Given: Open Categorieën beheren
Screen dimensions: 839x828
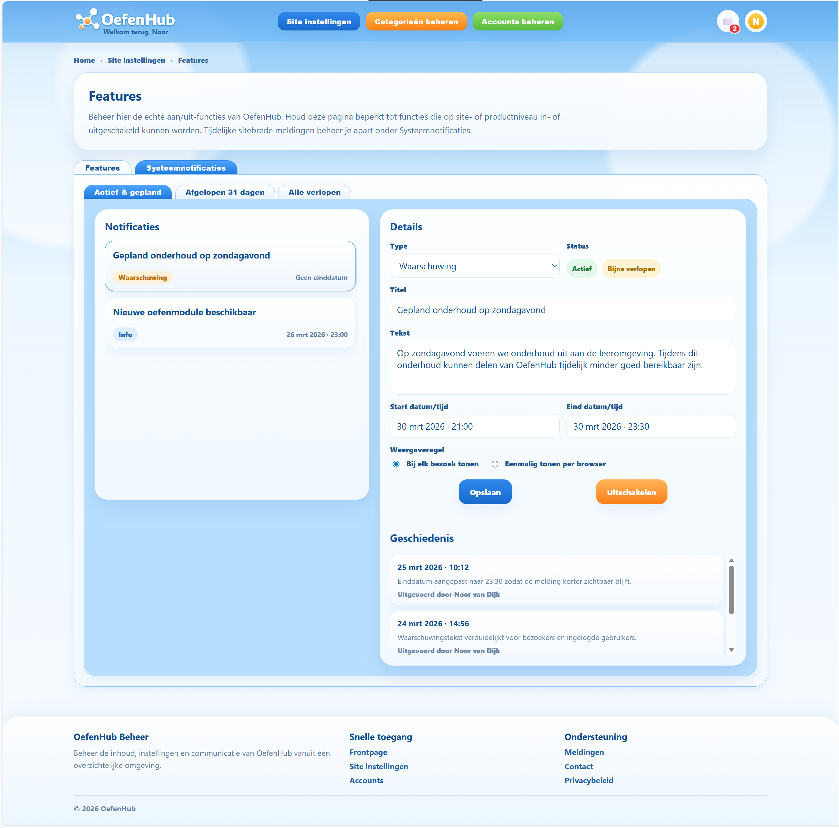Looking at the screenshot, I should click(416, 21).
